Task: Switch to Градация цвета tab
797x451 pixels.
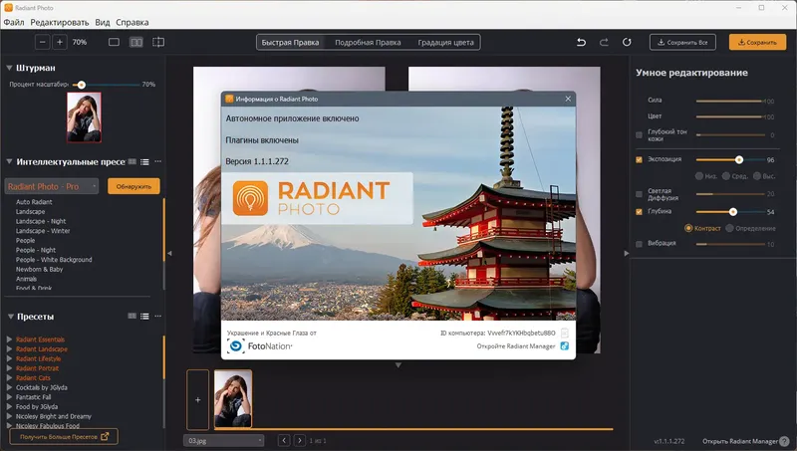Action: coord(445,42)
